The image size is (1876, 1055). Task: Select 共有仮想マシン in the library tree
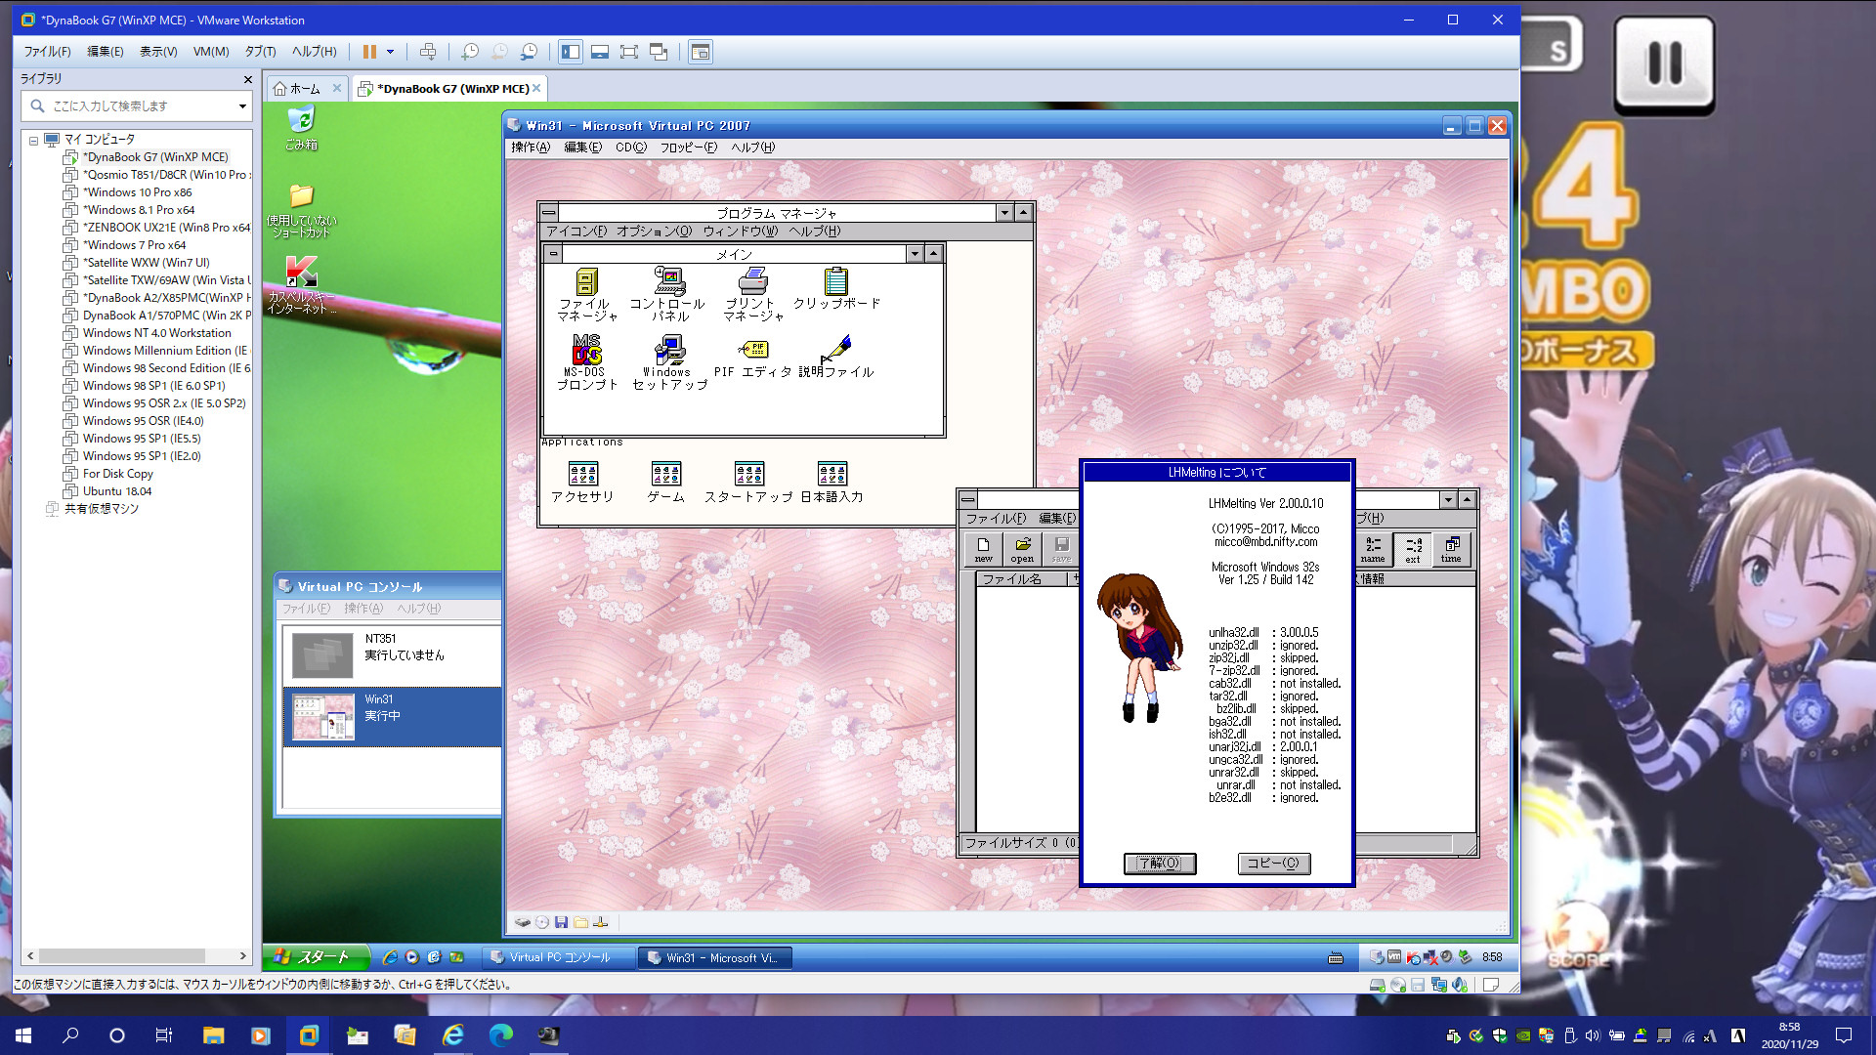point(101,509)
